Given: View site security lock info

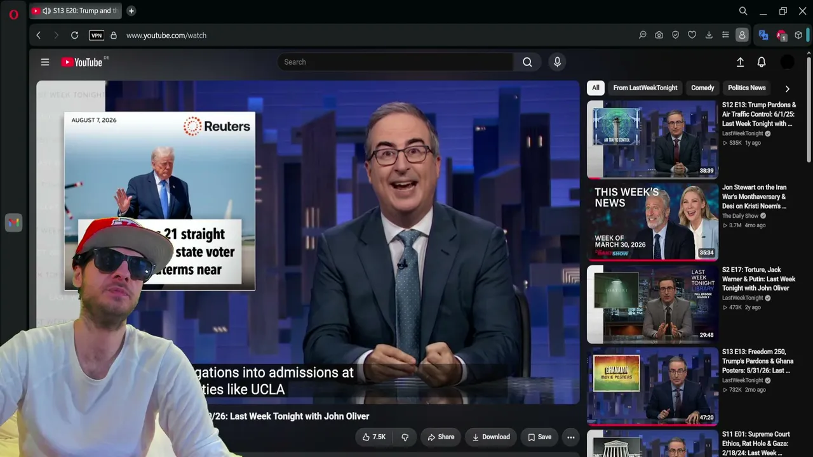Looking at the screenshot, I should tap(114, 36).
